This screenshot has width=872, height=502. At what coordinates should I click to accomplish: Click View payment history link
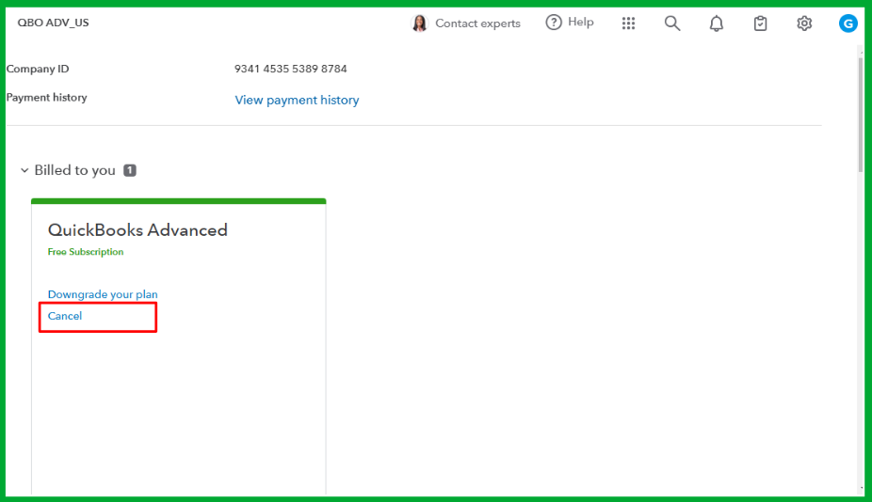pos(297,100)
